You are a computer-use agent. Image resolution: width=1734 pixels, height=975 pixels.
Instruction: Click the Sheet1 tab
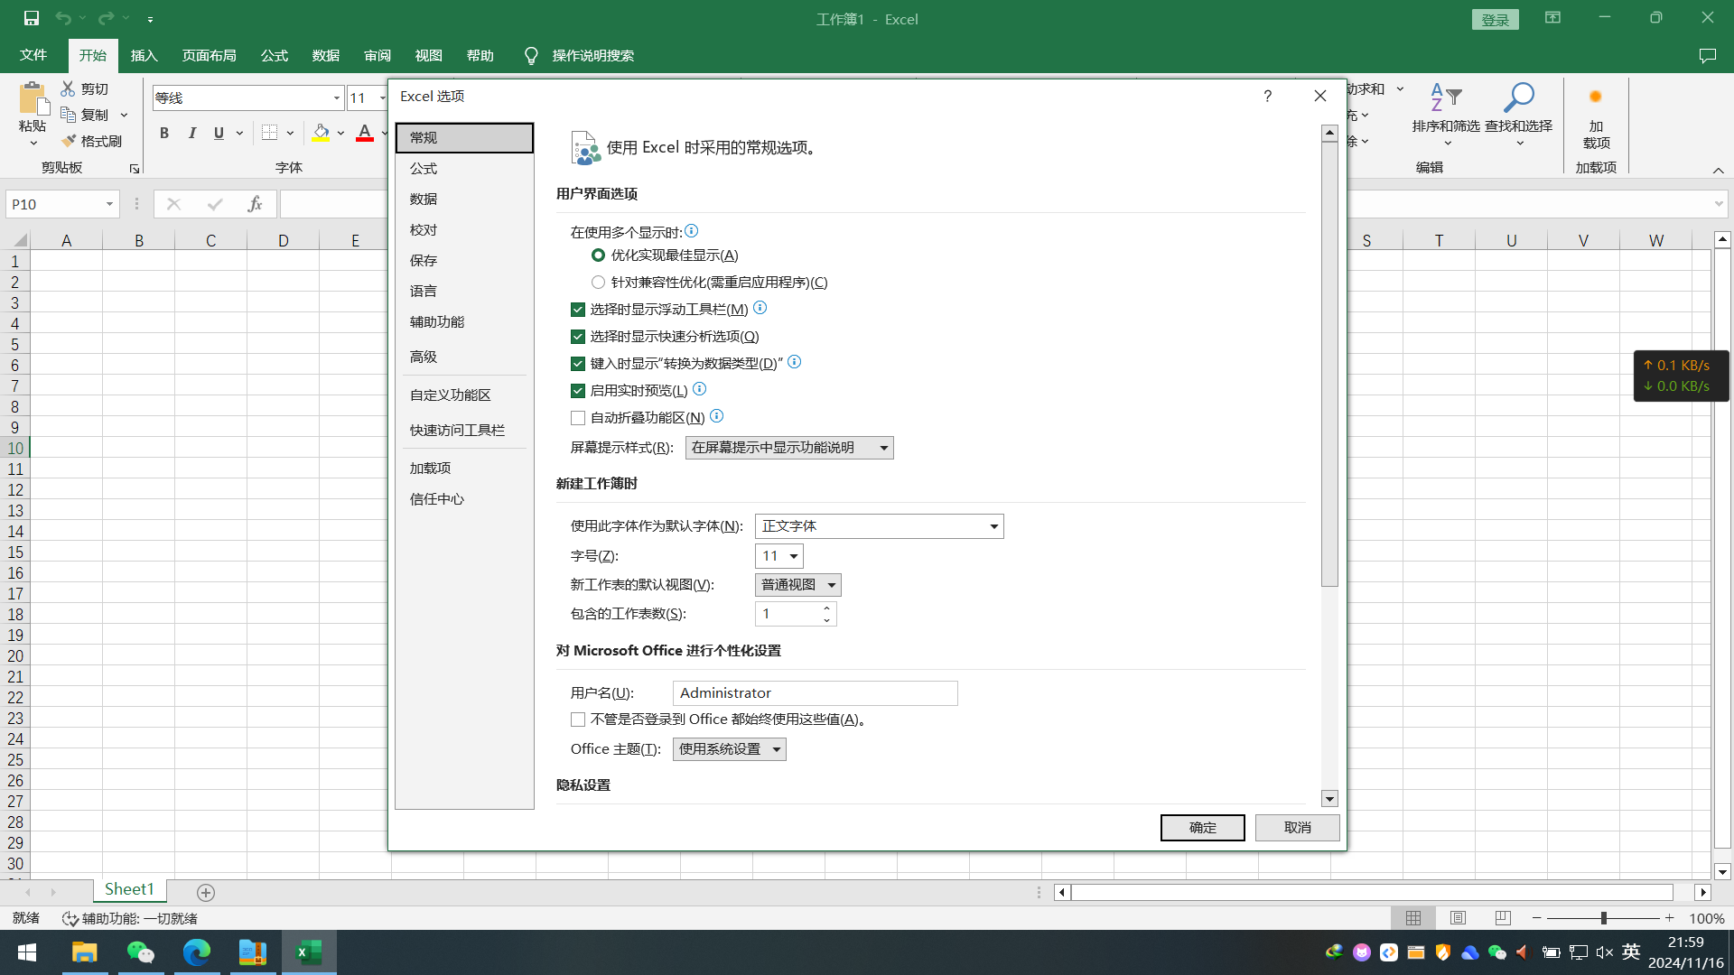click(129, 890)
